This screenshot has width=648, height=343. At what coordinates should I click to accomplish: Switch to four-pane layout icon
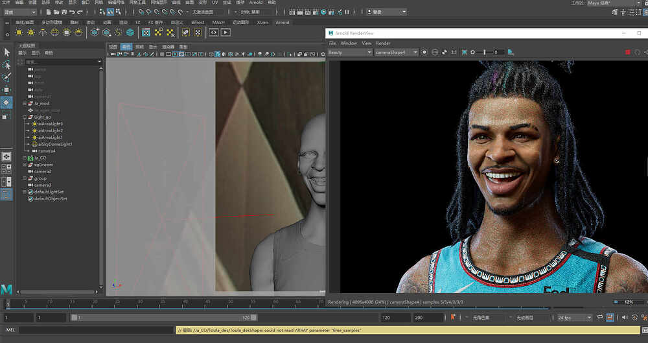(x=6, y=169)
